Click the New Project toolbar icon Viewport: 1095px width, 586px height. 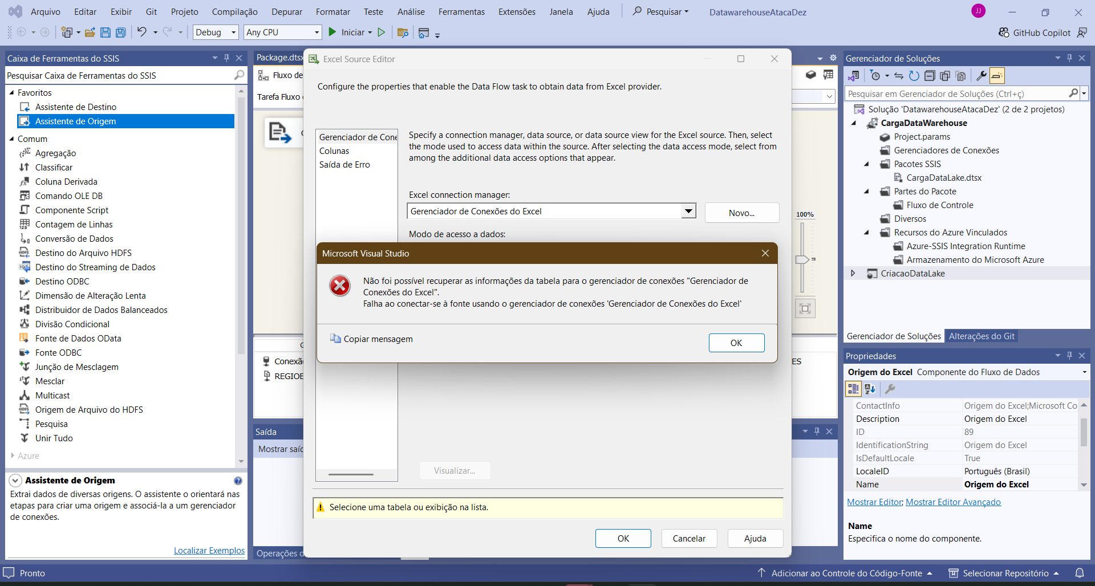[67, 32]
